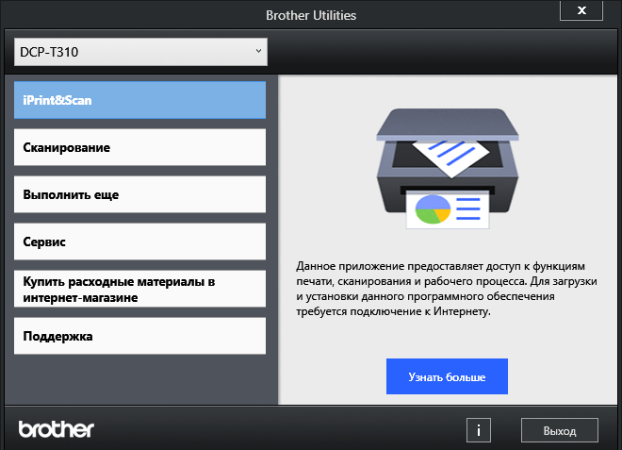Open the Сканирование section
This screenshot has height=450, width=622.
coord(139,147)
